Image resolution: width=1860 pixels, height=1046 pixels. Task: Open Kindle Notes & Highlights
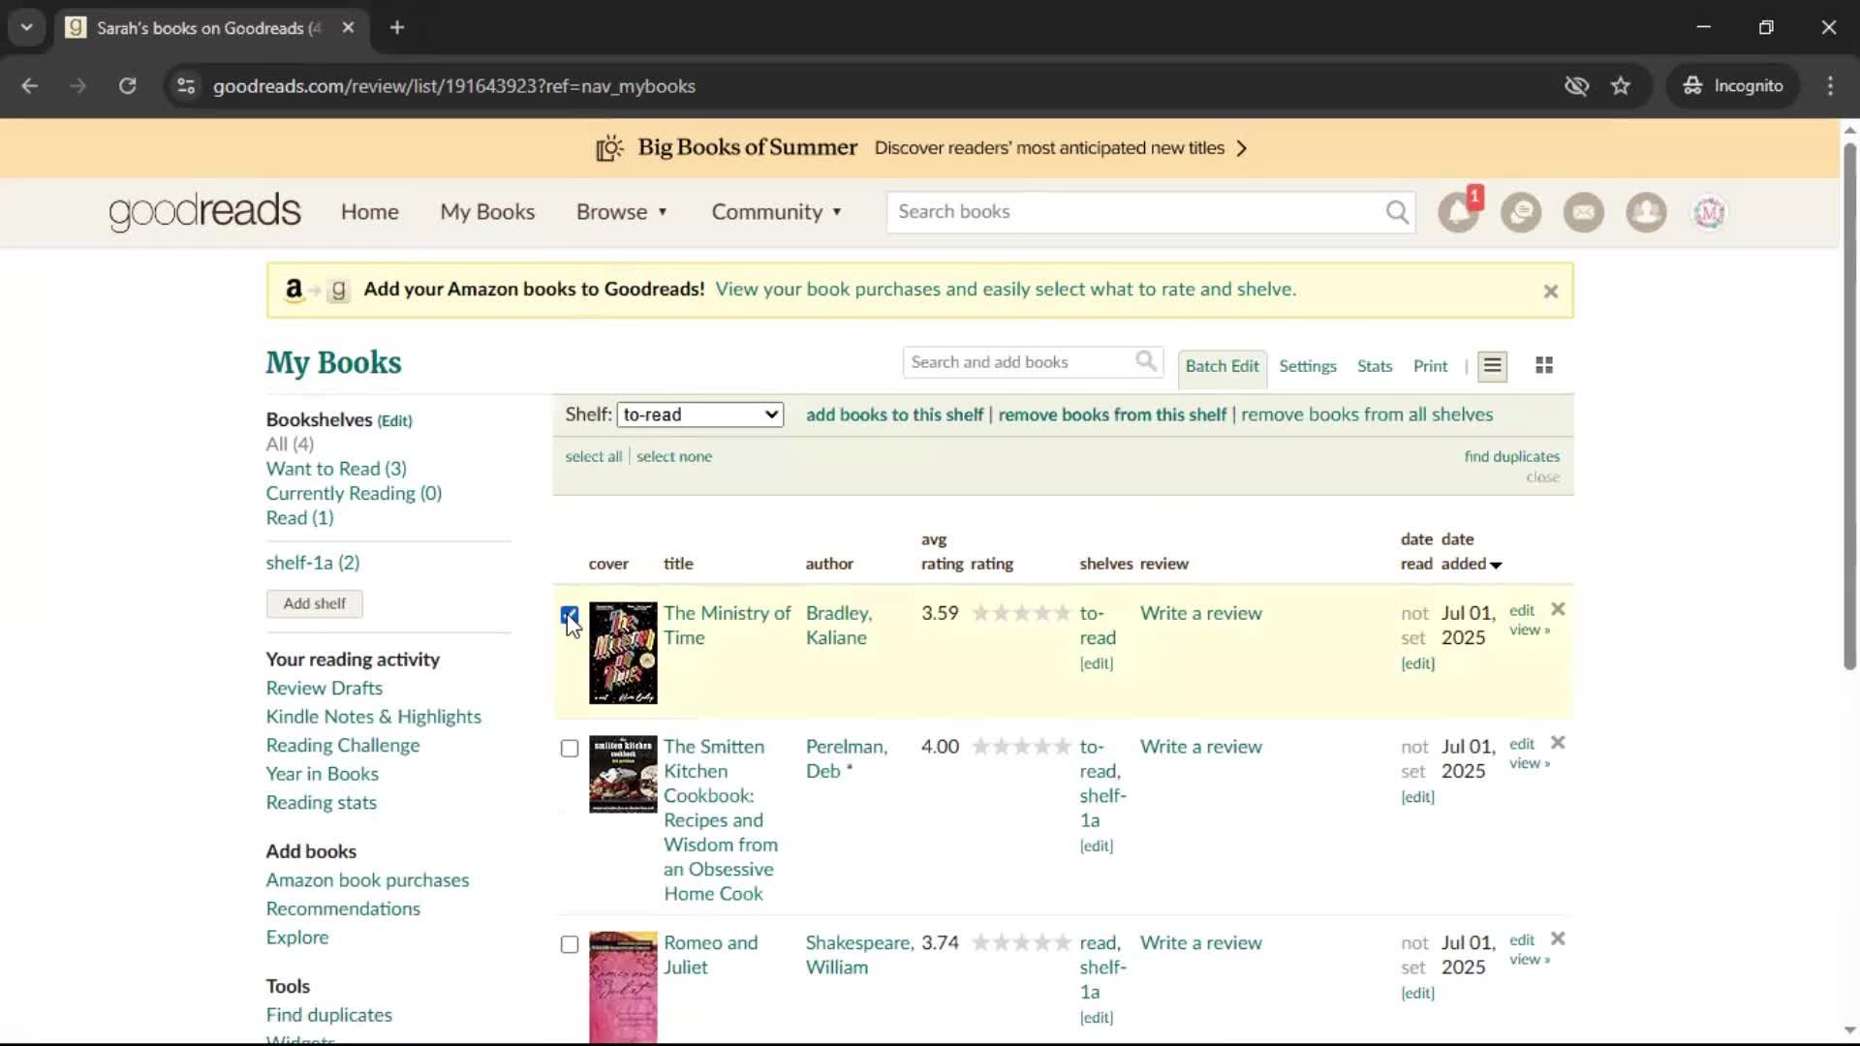[373, 717]
